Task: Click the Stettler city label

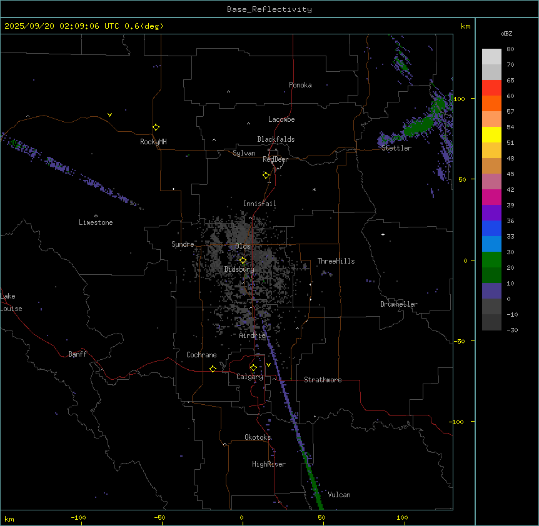Action: pos(396,148)
